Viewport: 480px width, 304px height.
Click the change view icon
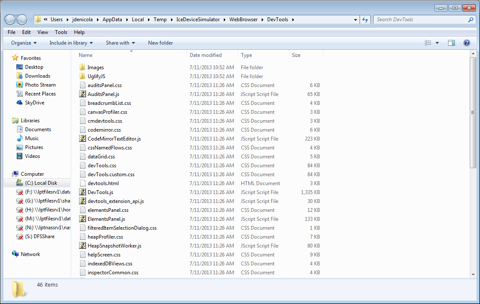(x=428, y=43)
